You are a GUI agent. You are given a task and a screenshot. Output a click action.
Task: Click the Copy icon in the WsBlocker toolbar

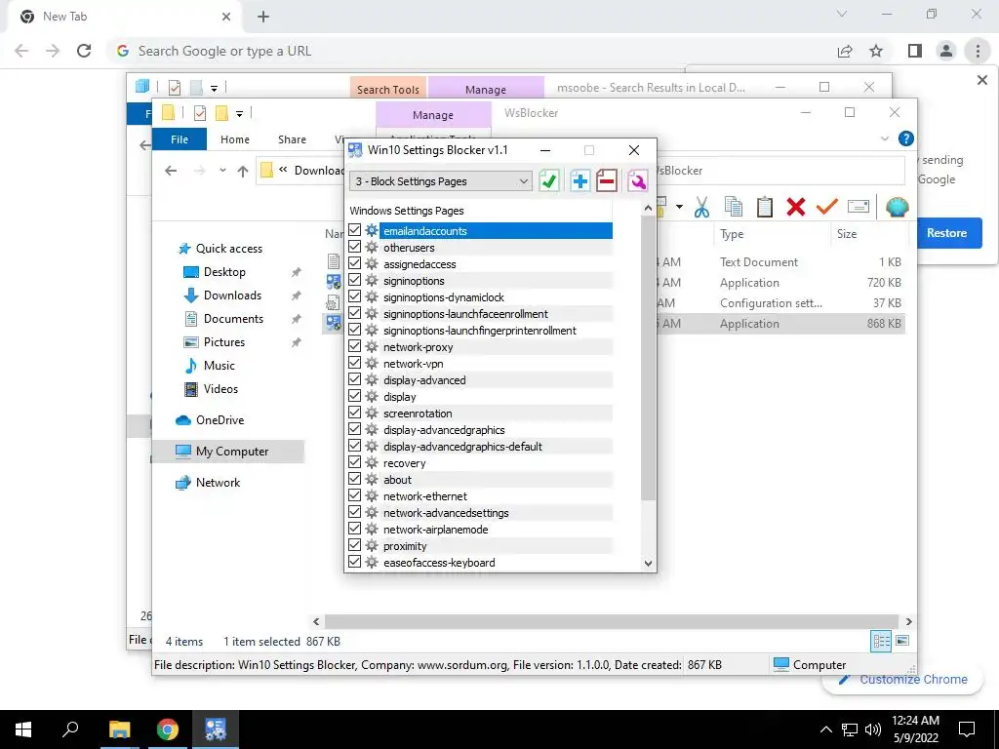pos(734,207)
